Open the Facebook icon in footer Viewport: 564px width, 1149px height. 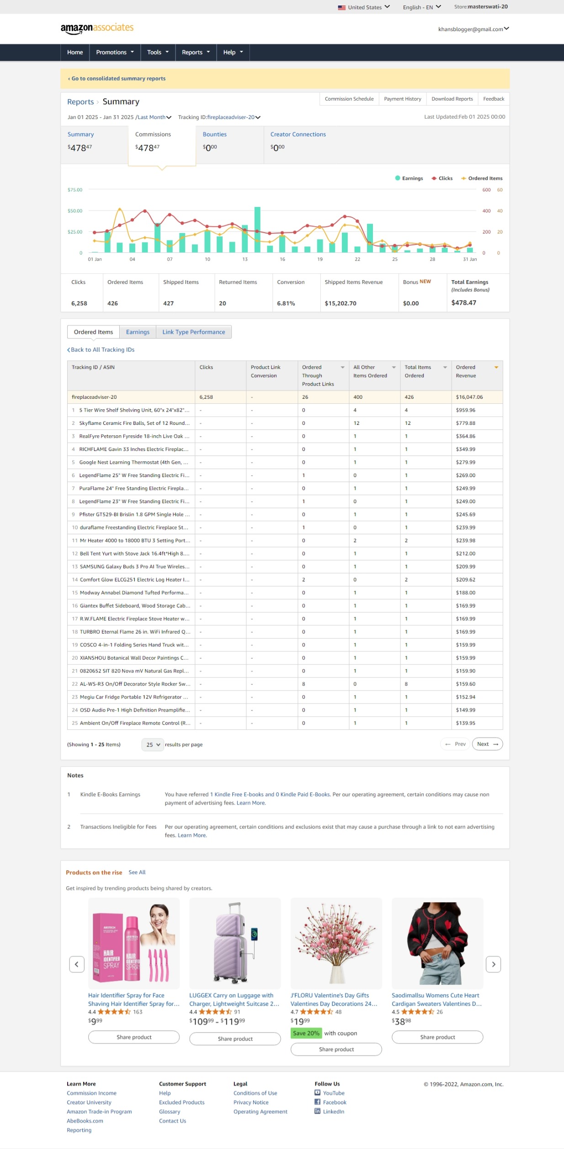(x=317, y=1102)
